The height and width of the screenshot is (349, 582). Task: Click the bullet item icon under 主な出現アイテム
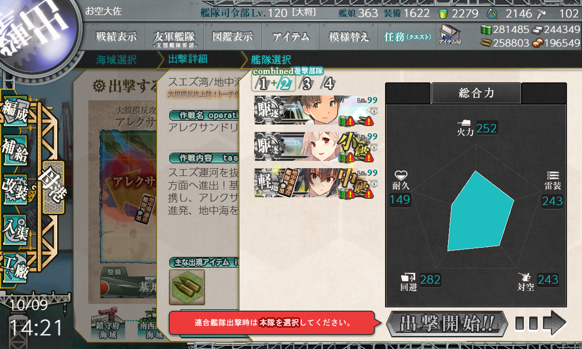click(187, 287)
